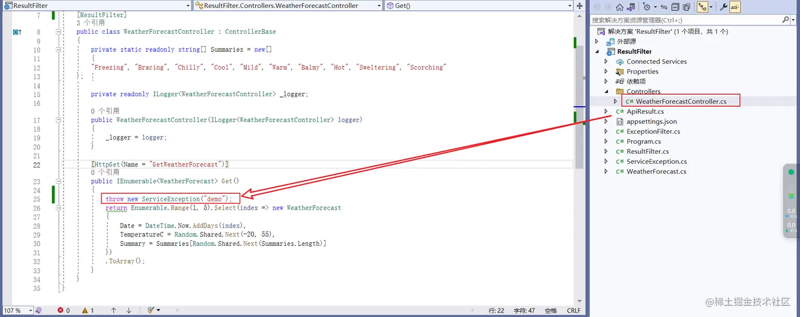
Task: Open ResultFilter.cs file
Action: click(x=648, y=152)
